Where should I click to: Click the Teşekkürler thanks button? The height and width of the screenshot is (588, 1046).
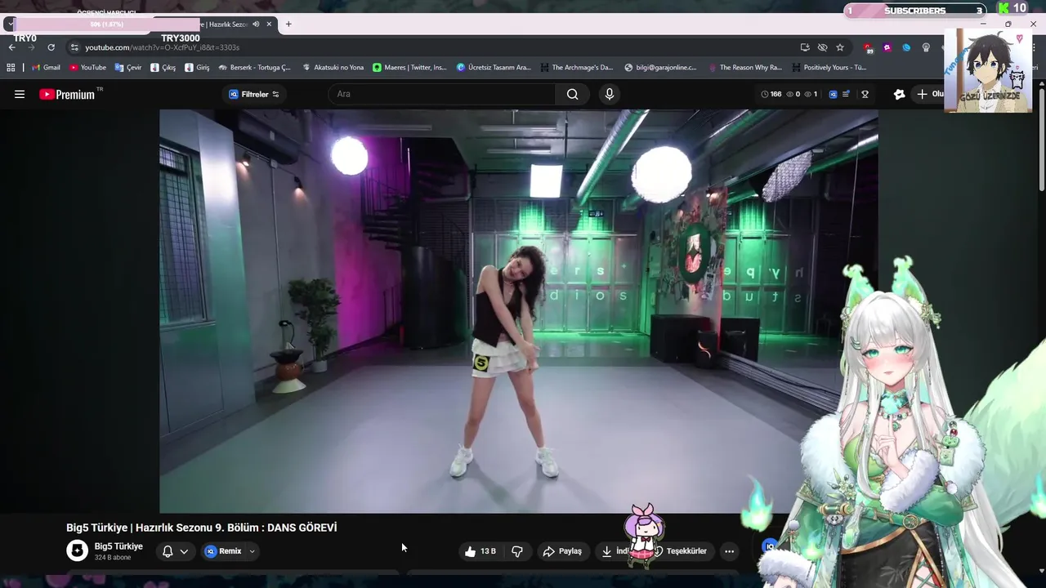pyautogui.click(x=683, y=551)
